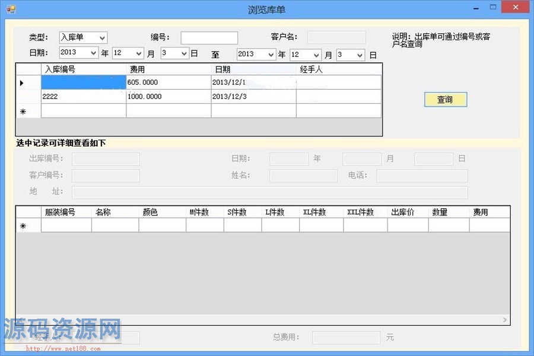Click the 出库价 column header

point(408,212)
